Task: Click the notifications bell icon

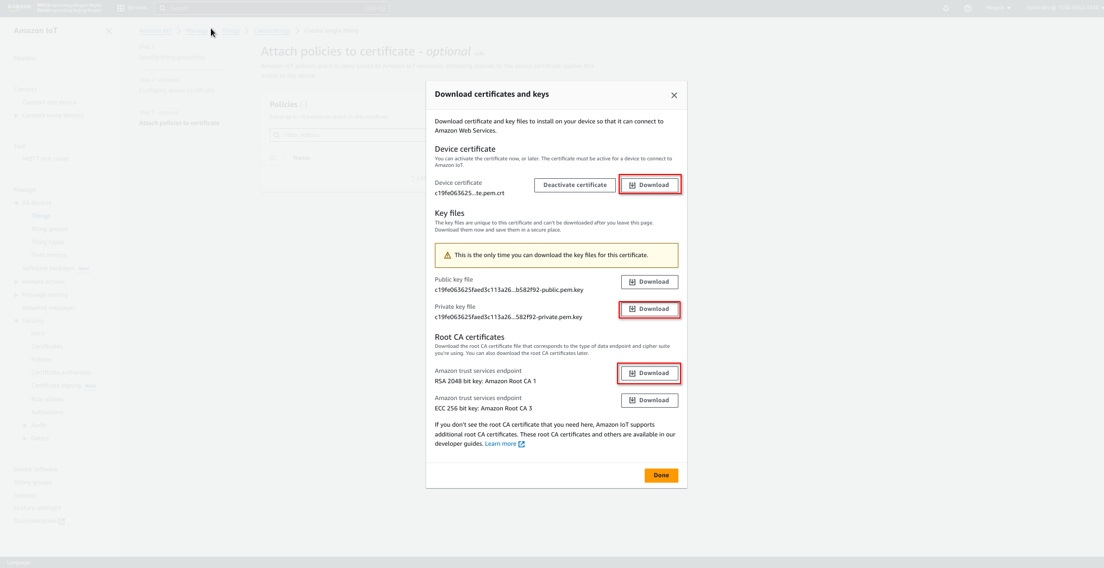Action: click(x=946, y=8)
